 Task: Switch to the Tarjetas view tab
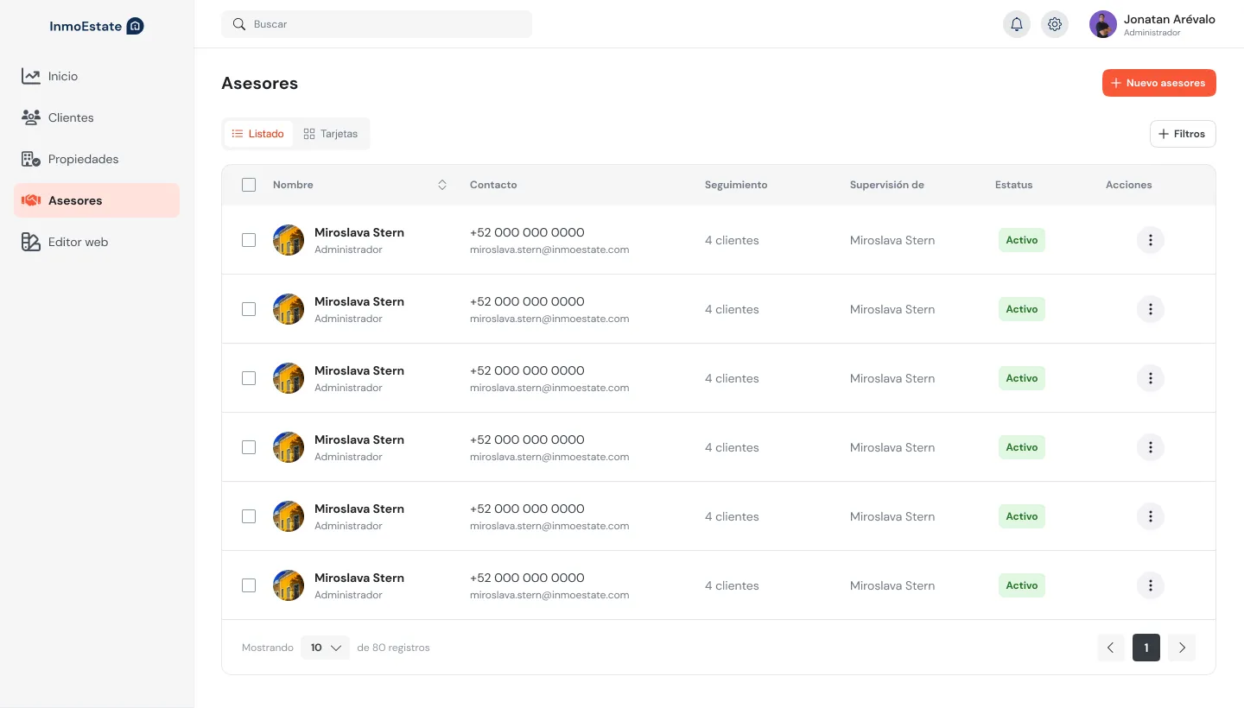pyautogui.click(x=331, y=134)
